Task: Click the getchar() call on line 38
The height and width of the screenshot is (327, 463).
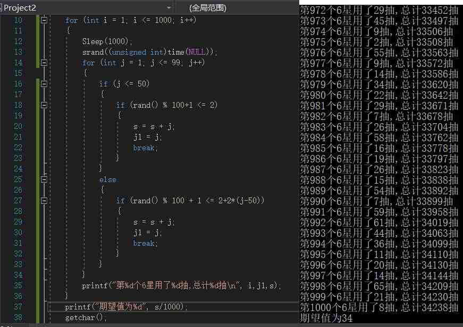Action: click(86, 317)
